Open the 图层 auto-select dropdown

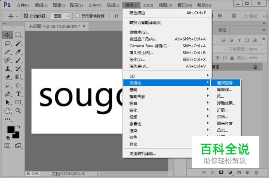pyautogui.click(x=60, y=16)
